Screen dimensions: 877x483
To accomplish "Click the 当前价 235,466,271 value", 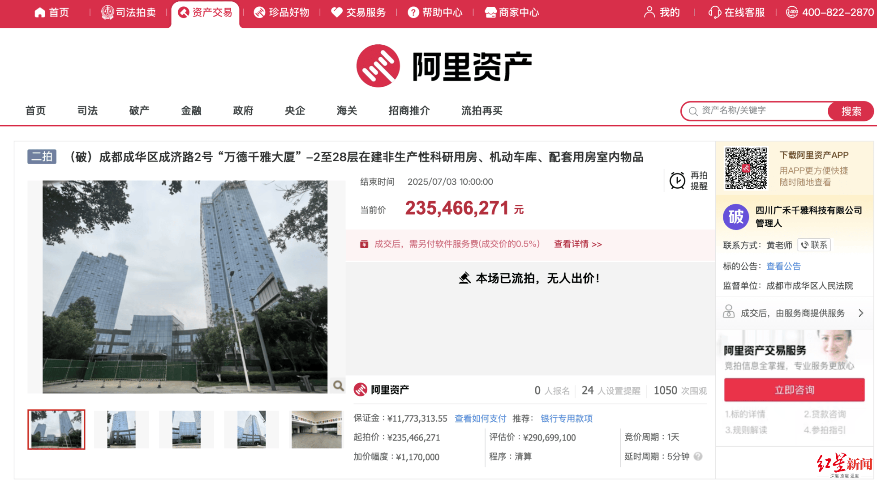I will pyautogui.click(x=464, y=208).
